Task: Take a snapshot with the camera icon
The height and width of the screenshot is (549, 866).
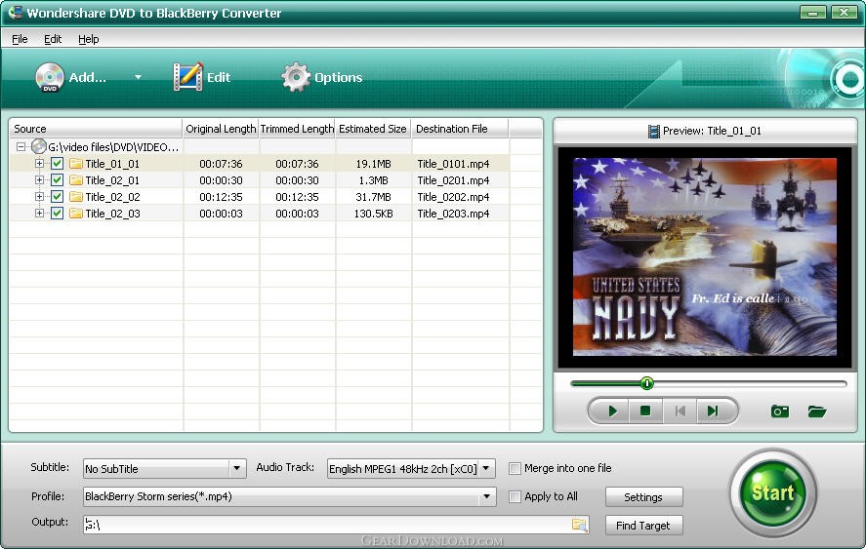Action: point(780,412)
